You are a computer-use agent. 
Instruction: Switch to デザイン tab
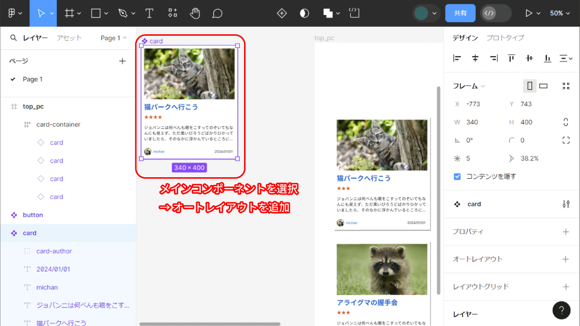pos(465,38)
